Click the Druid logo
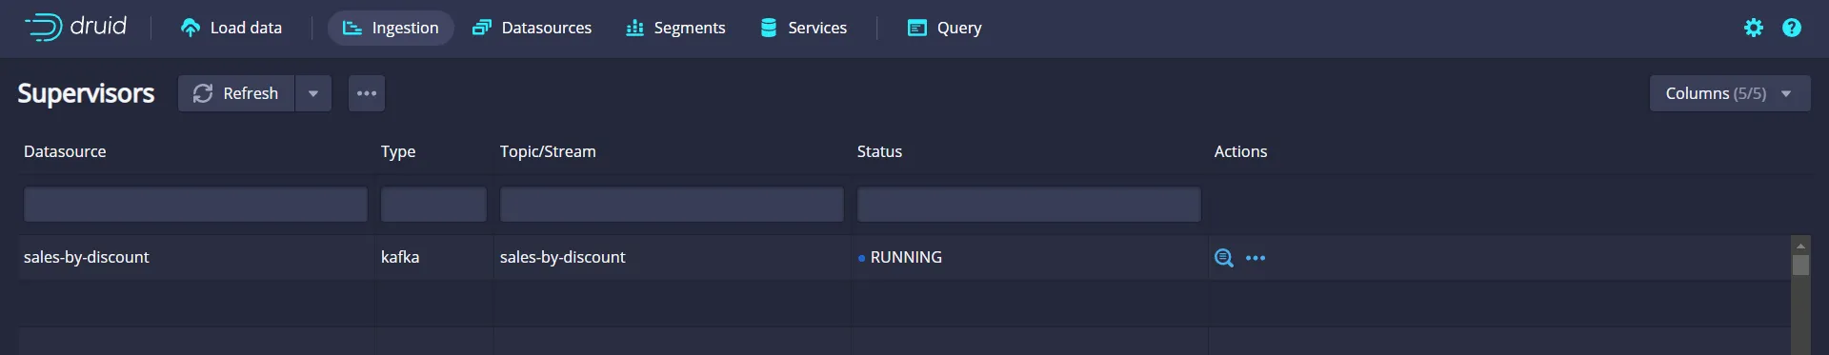 (x=75, y=27)
